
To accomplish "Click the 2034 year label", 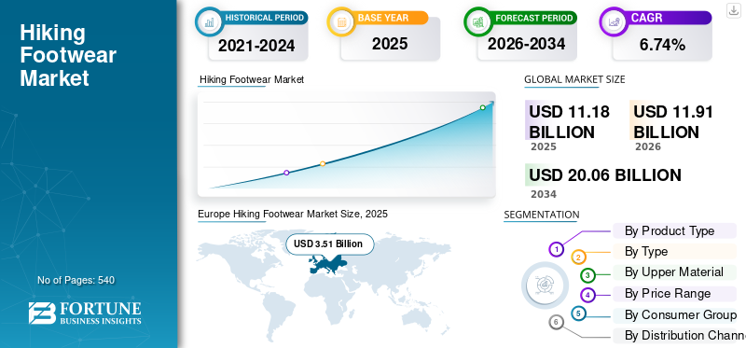I will tap(544, 194).
